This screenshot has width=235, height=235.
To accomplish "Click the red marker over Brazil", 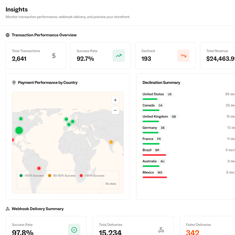I will click(x=39, y=168).
